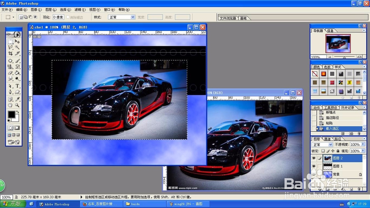Open 不透明度 opacity slider arrow
The height and width of the screenshot is (208, 370).
363,144
